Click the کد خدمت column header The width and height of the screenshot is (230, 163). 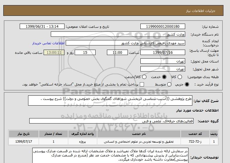point(195,134)
